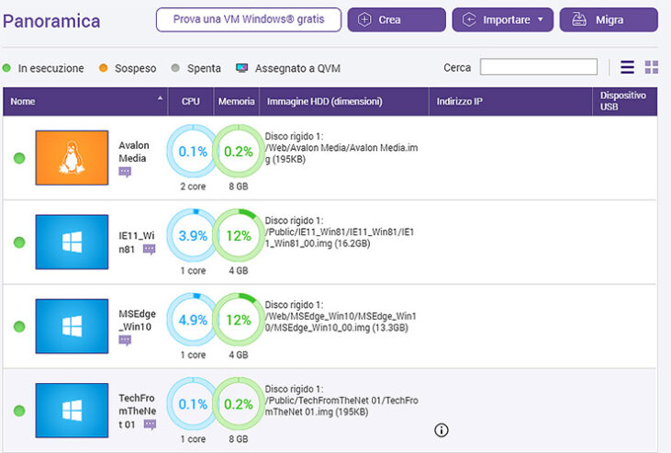Open chat note icon under Avalon Media

125,172
